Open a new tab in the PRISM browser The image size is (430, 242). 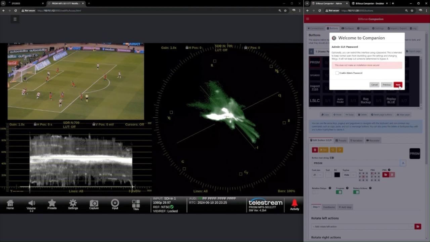click(89, 3)
